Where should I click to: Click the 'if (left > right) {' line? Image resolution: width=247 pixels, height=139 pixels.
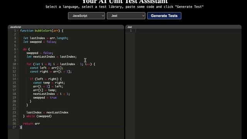(x=46, y=79)
